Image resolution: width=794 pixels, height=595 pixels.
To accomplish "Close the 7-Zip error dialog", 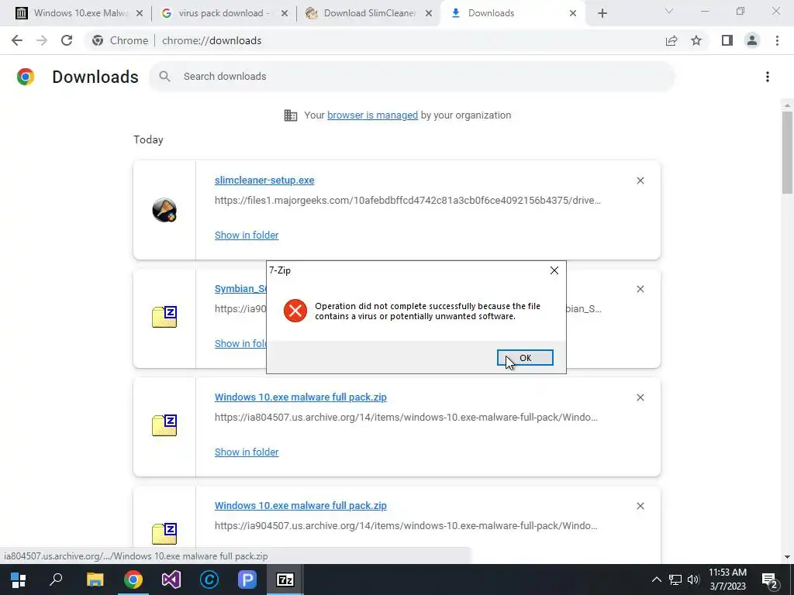I will (554, 270).
